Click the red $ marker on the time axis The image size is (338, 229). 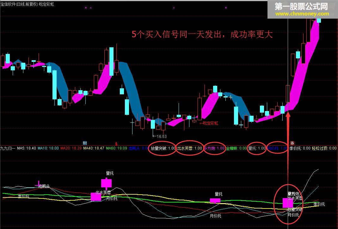tap(116, 144)
